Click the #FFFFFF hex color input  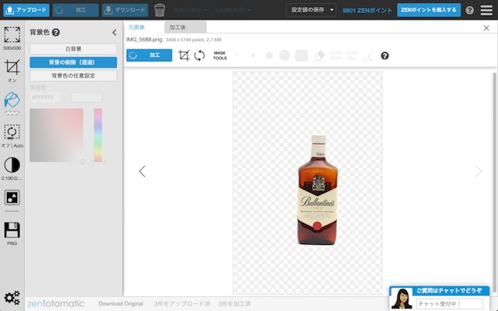click(45, 97)
